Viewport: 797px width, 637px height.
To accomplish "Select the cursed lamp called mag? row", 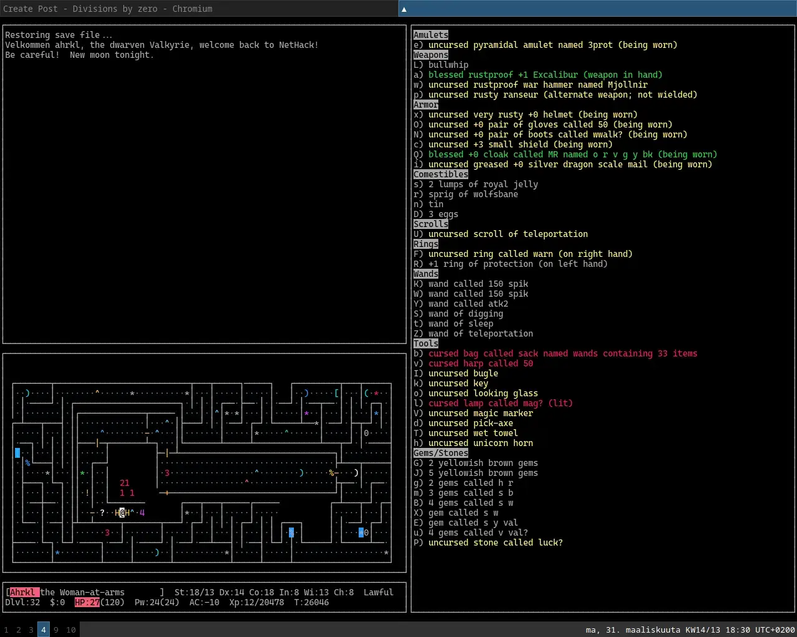I will 493,403.
